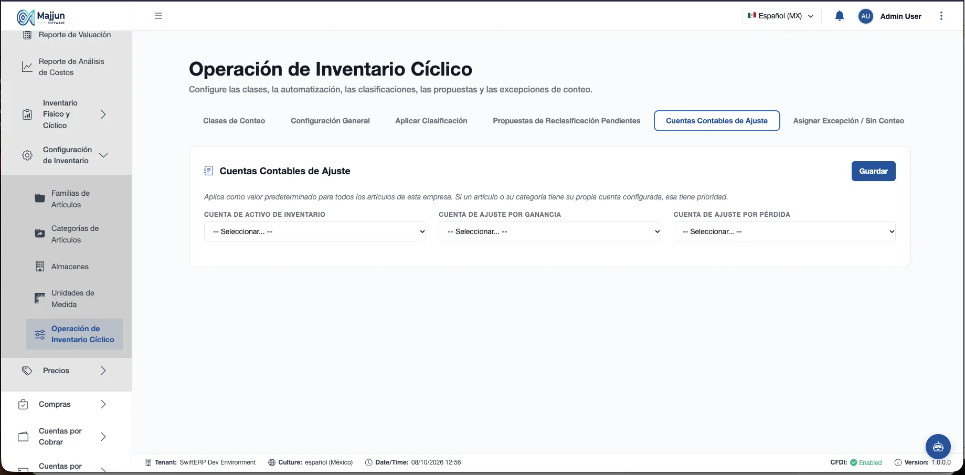Expand the Cuentas por Cobrar chevron
965x475 pixels.
[103, 437]
